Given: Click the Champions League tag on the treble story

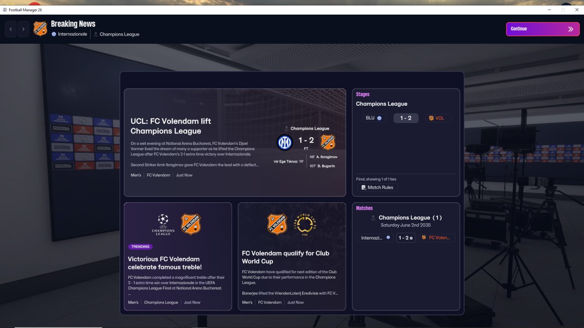Looking at the screenshot, I should point(161,302).
